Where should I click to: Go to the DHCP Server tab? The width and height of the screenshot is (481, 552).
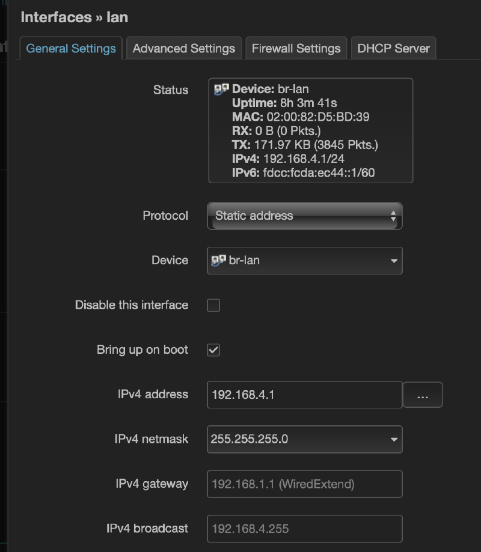(393, 48)
